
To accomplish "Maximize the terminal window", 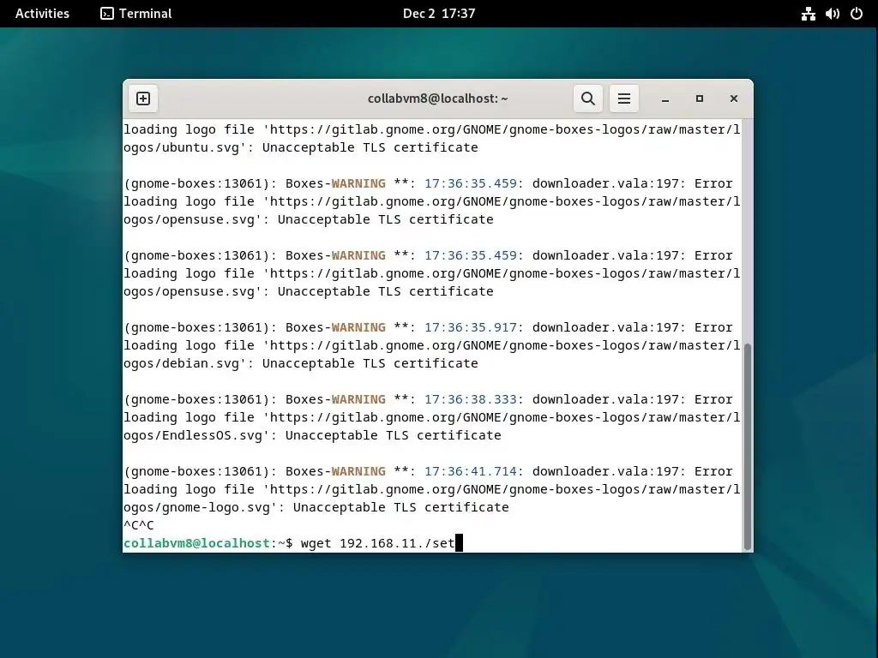I will 700,99.
